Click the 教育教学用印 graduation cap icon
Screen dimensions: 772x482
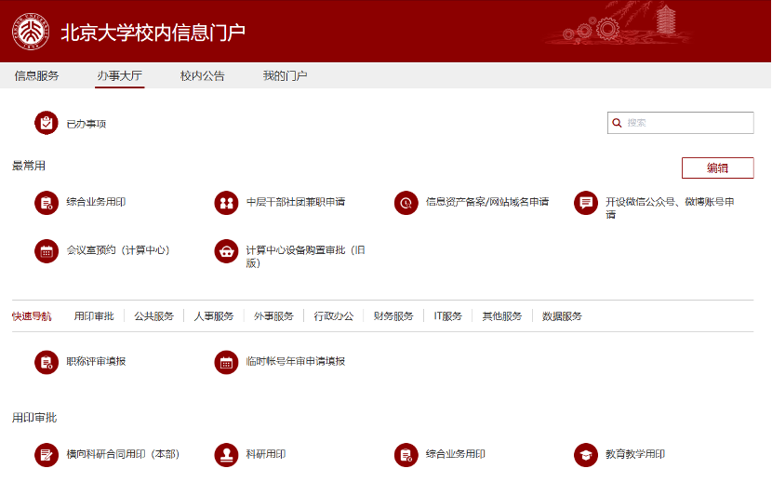coord(585,455)
